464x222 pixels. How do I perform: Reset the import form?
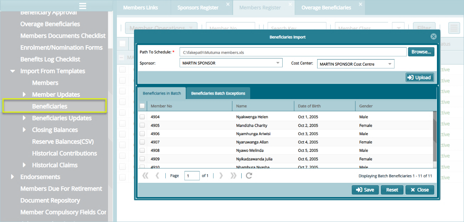pyautogui.click(x=392, y=190)
